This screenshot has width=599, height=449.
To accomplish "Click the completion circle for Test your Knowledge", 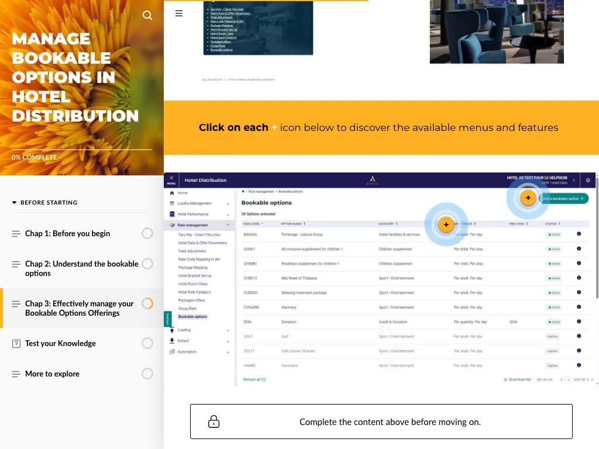I will [147, 343].
